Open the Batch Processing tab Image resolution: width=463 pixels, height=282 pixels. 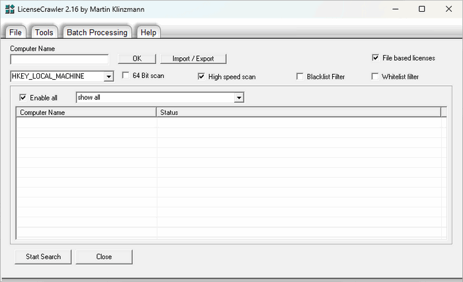point(97,32)
